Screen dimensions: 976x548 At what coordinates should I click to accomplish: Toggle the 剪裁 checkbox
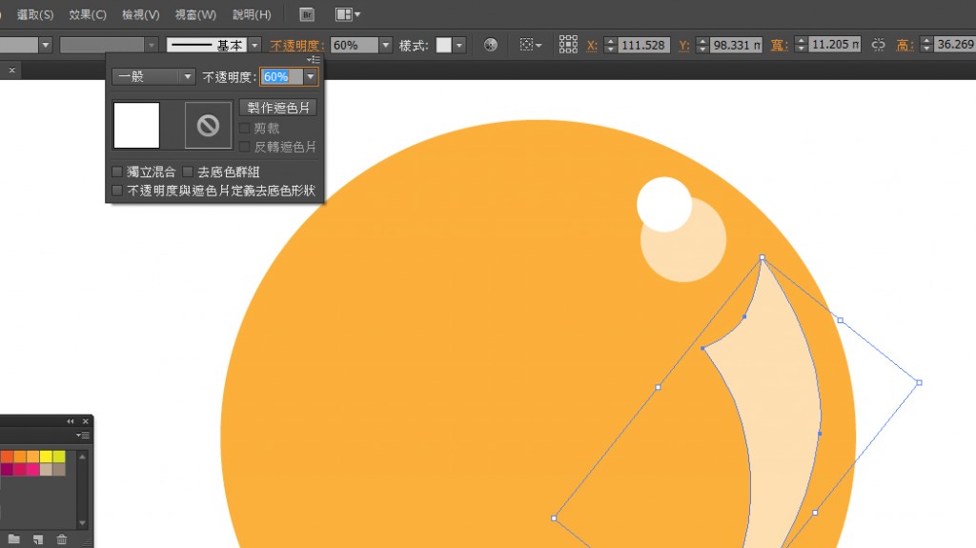tap(245, 128)
